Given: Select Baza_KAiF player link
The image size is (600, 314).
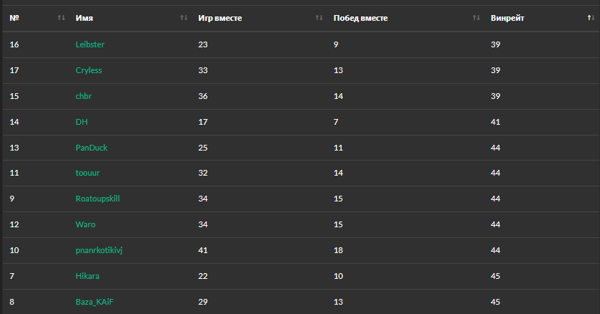Looking at the screenshot, I should click(x=94, y=302).
